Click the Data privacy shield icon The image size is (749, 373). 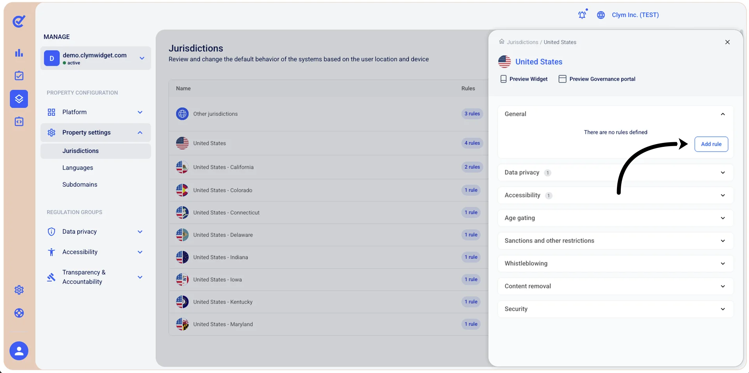tap(51, 232)
